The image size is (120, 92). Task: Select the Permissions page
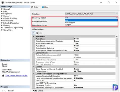click(x=8, y=21)
